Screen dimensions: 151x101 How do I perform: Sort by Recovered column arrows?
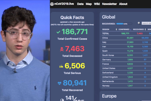point(145,29)
